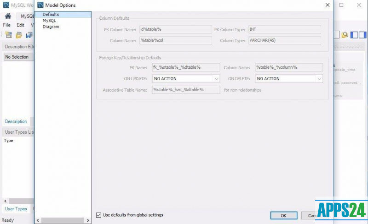
Task: Click the PK Column Name field
Action: point(175,29)
